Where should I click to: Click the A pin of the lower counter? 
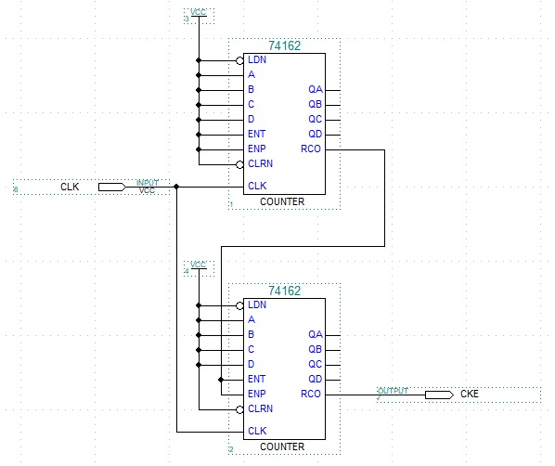coord(252,319)
